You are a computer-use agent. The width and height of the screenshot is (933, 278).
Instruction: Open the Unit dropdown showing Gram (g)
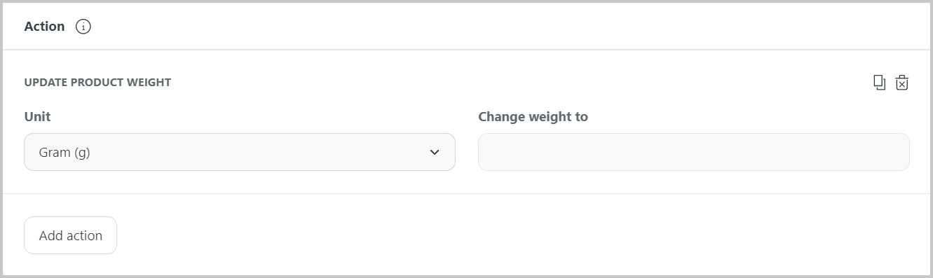pos(240,152)
